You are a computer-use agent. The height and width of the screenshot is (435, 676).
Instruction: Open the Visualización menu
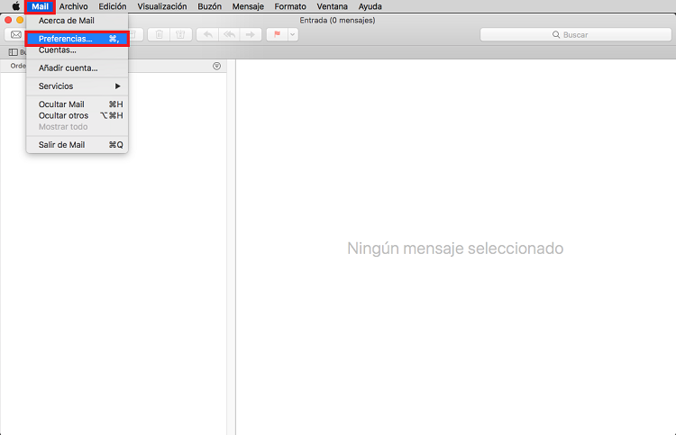162,6
